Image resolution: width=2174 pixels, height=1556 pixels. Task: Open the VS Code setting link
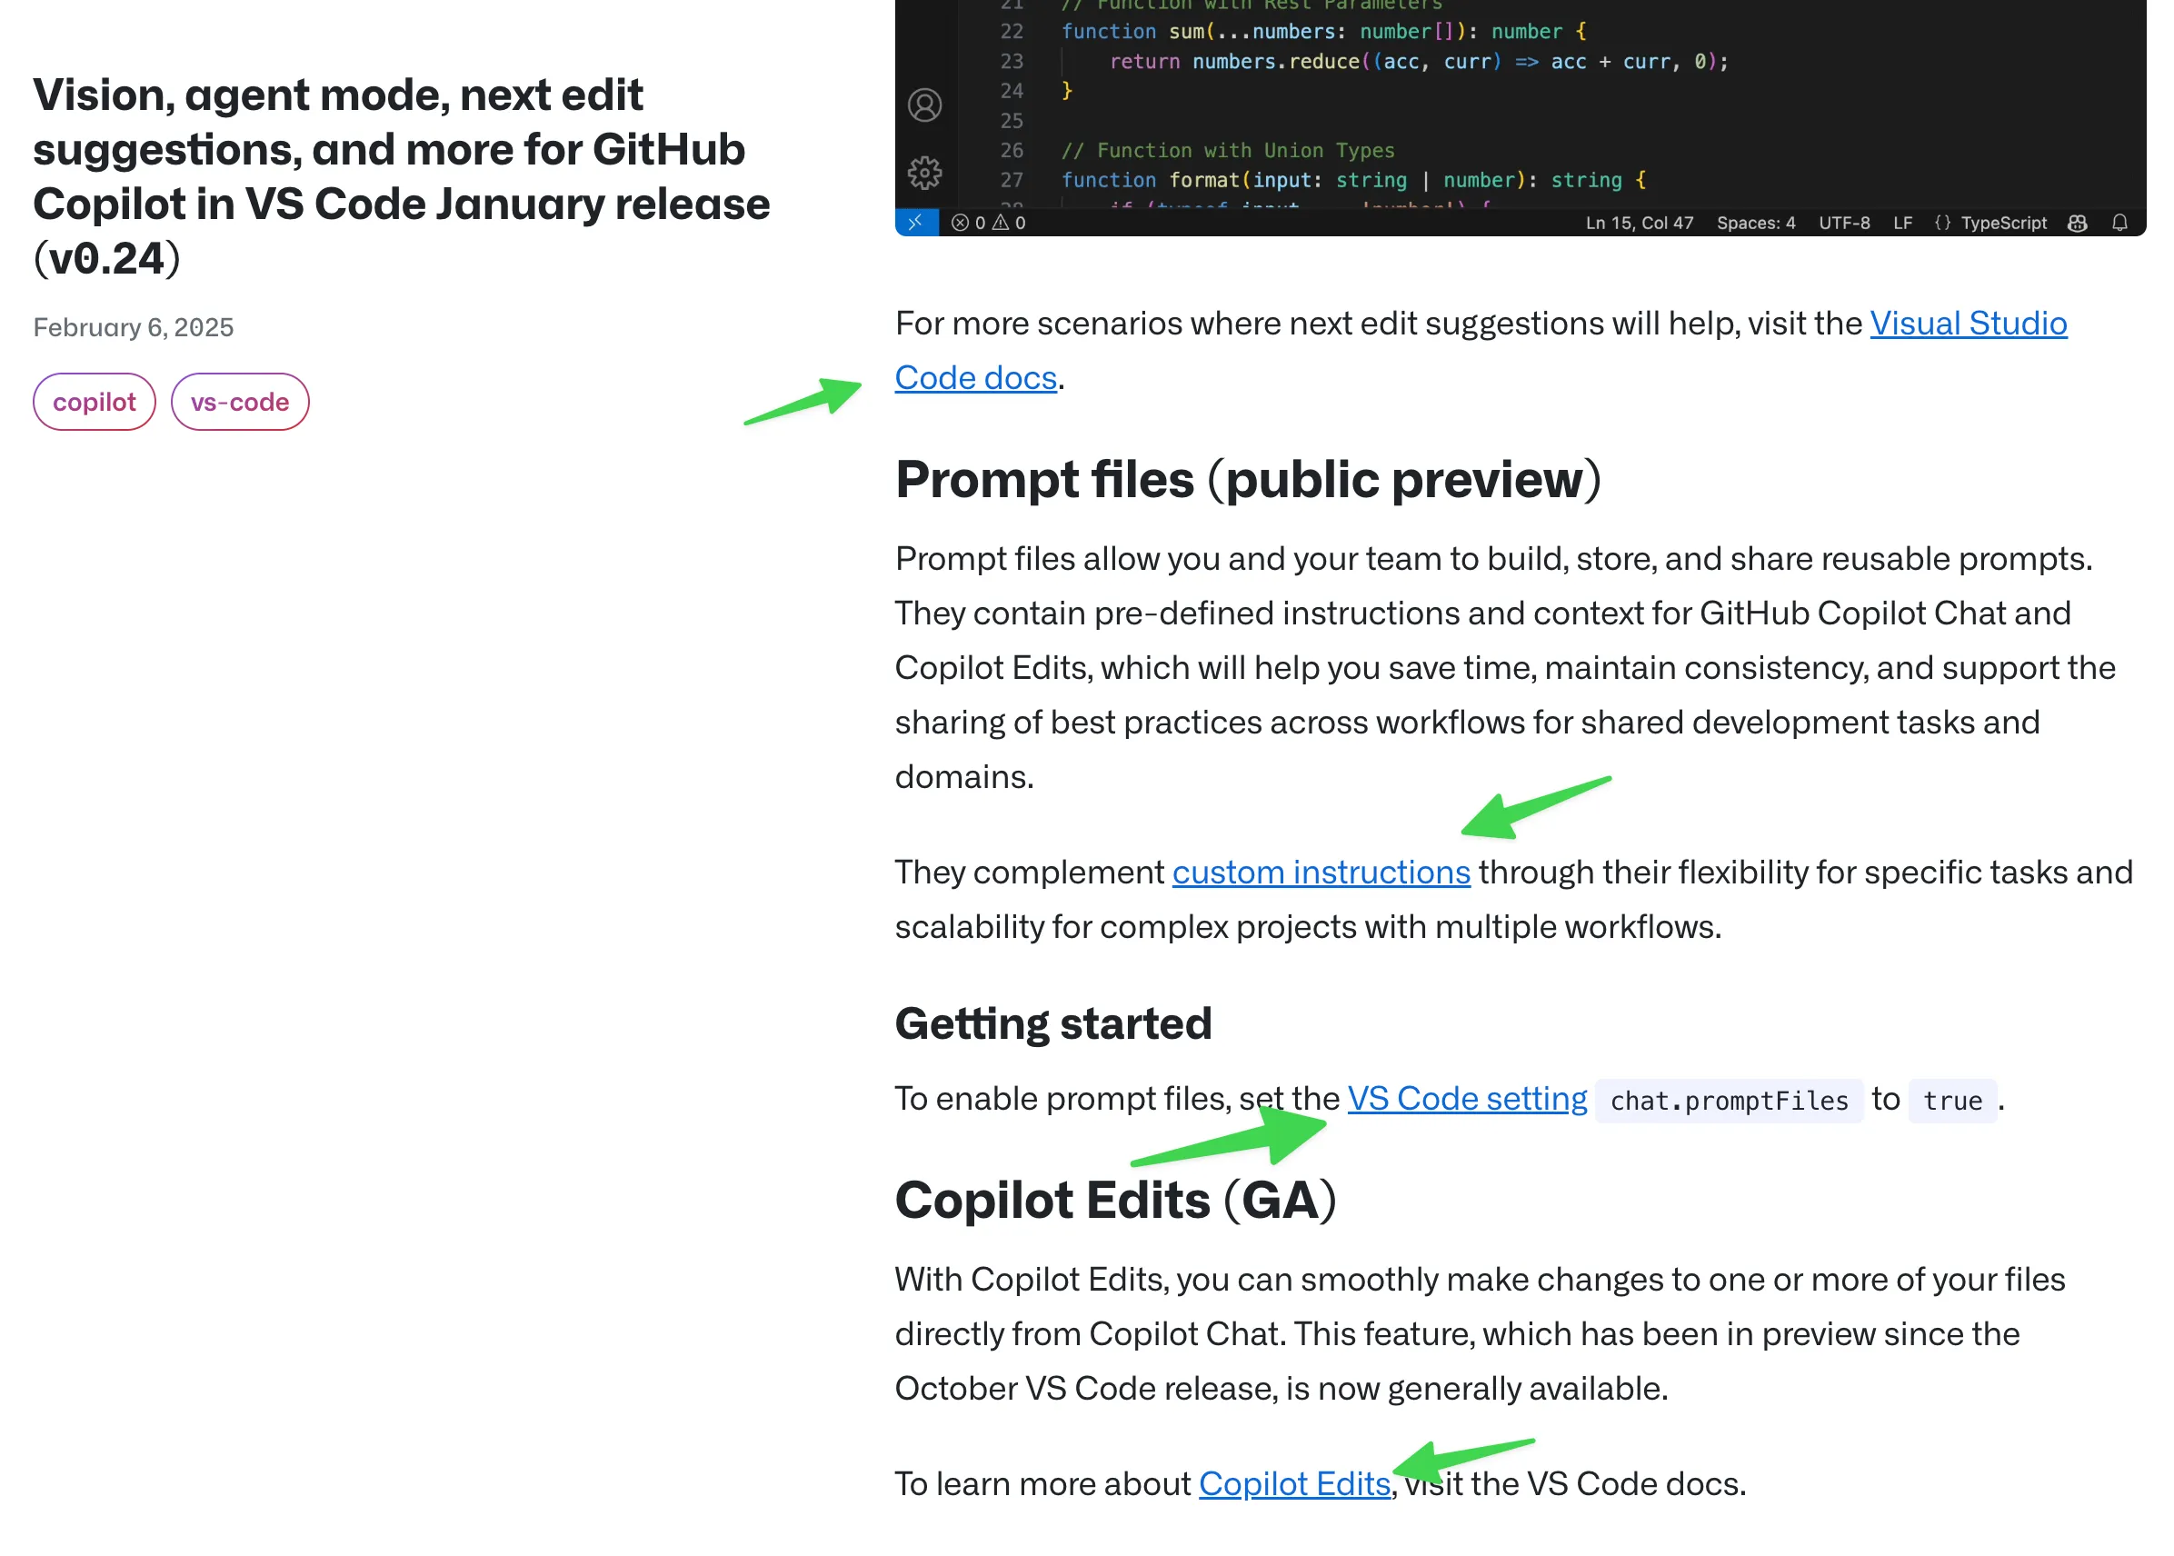coord(1466,1099)
